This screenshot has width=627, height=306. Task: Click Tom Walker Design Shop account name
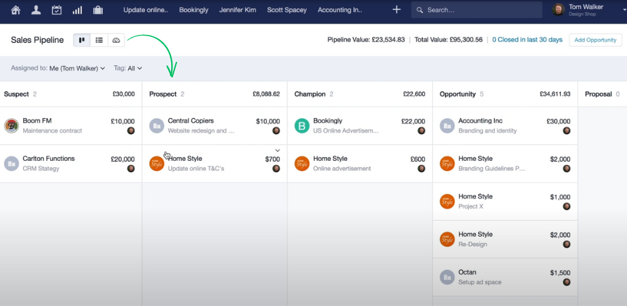click(586, 10)
